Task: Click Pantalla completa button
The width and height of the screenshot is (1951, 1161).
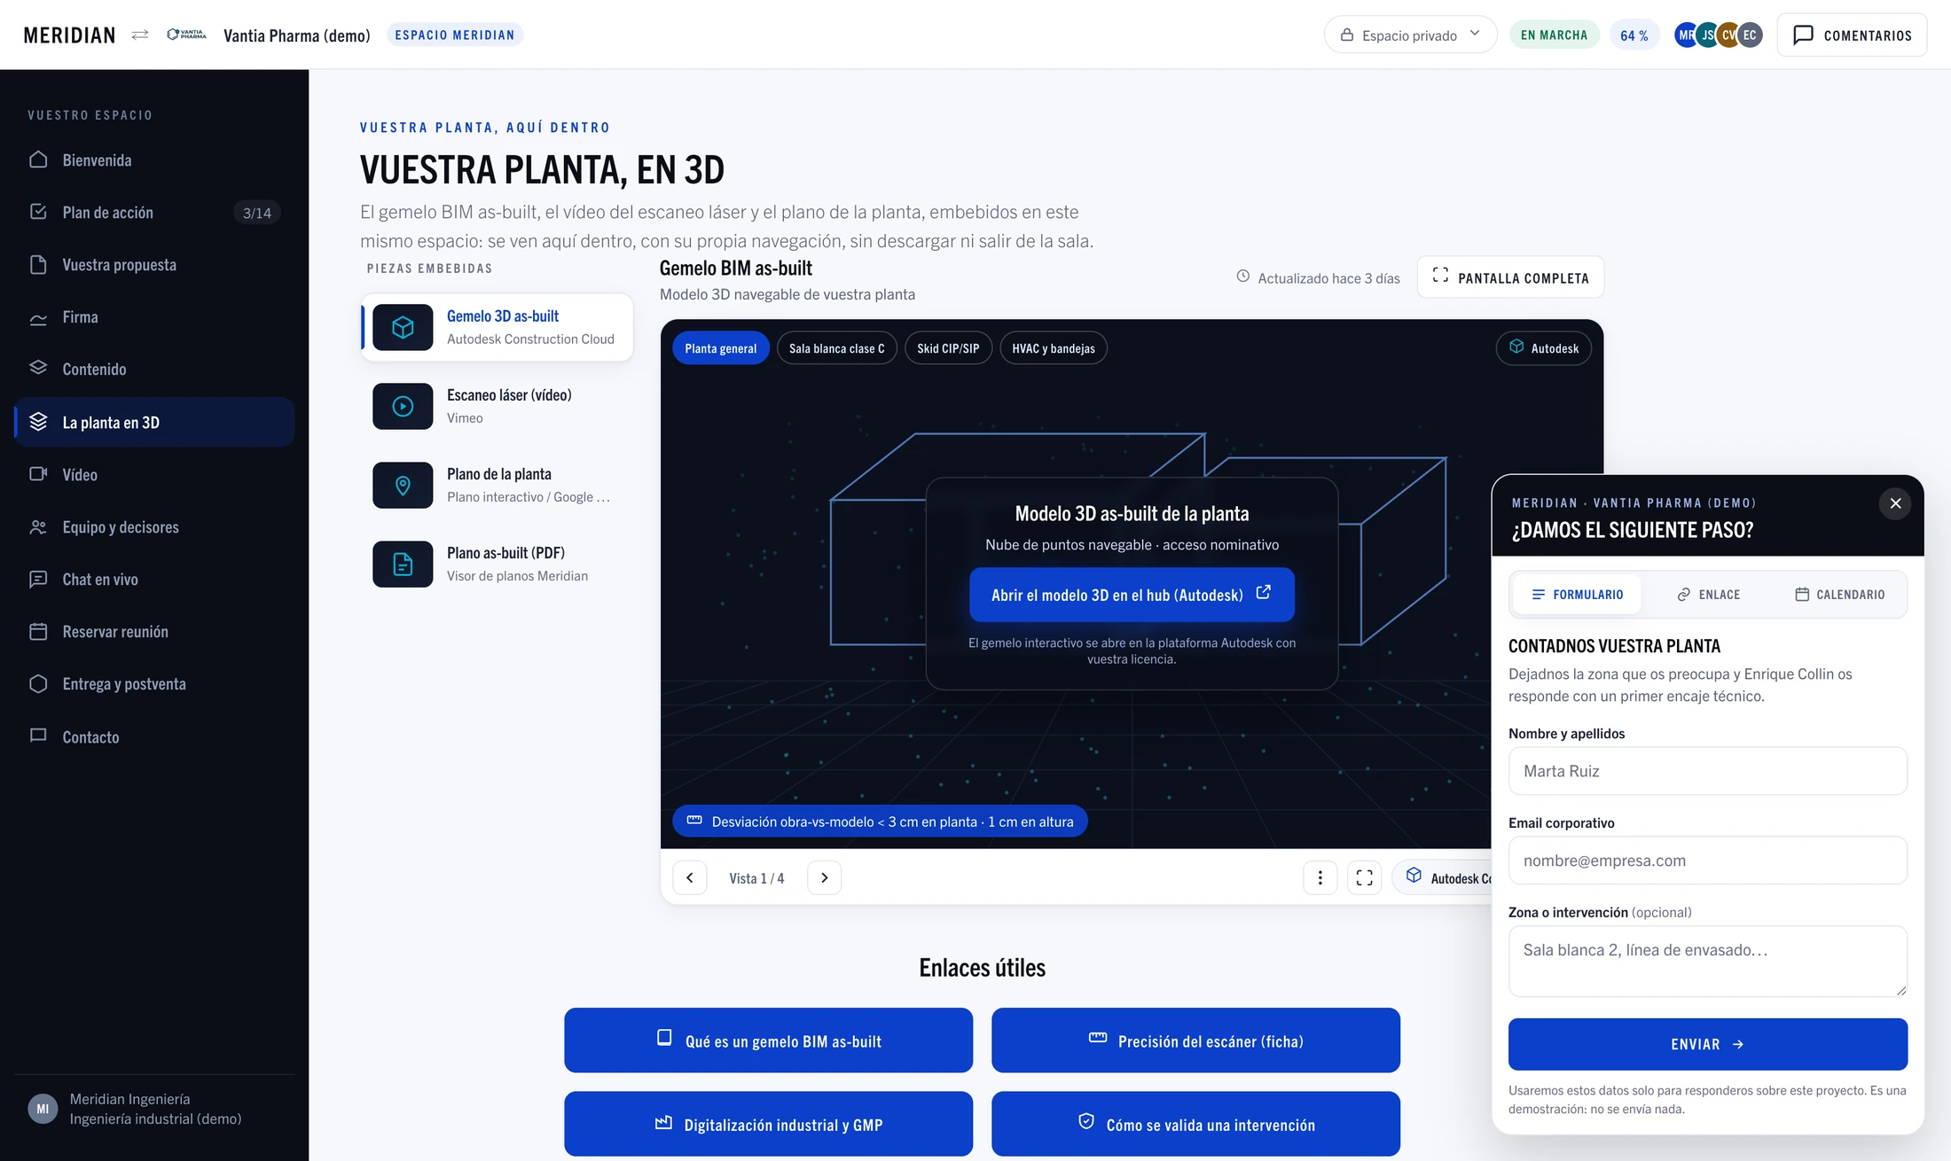Action: tap(1510, 277)
